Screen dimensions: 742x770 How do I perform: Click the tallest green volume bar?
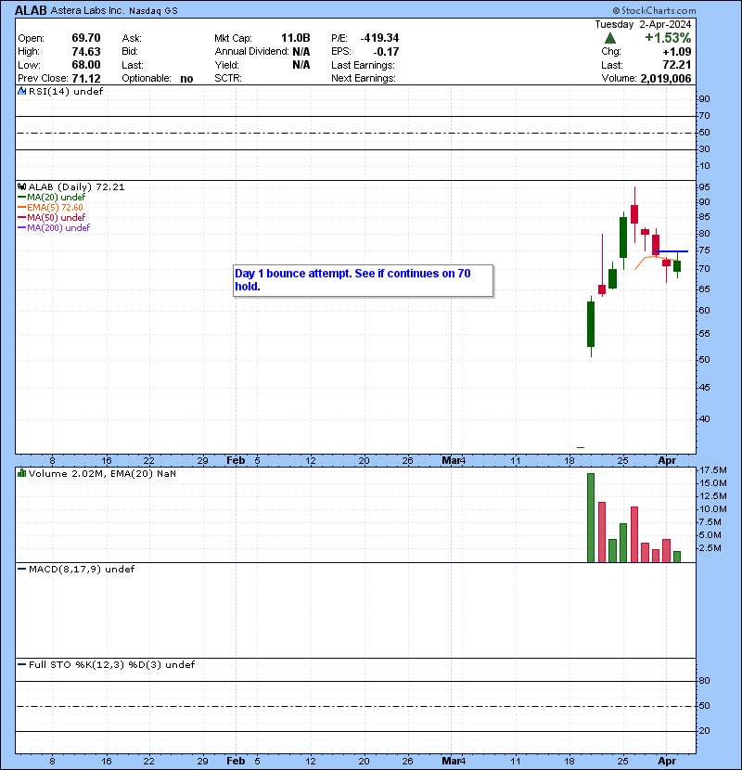tap(591, 518)
